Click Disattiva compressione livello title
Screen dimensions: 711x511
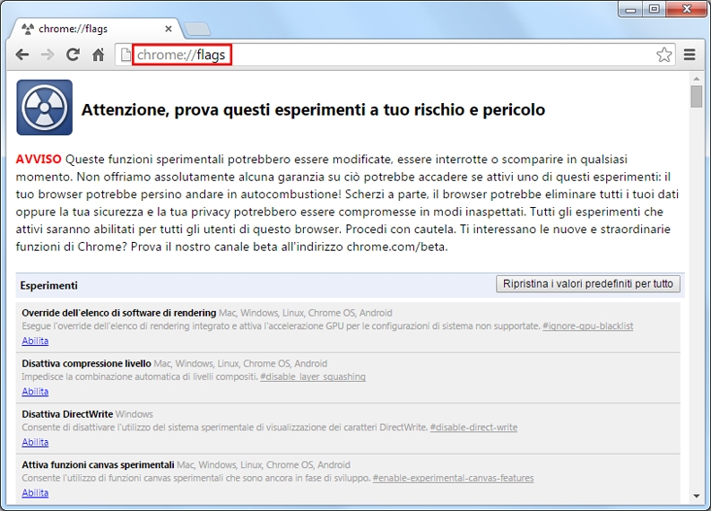point(87,363)
